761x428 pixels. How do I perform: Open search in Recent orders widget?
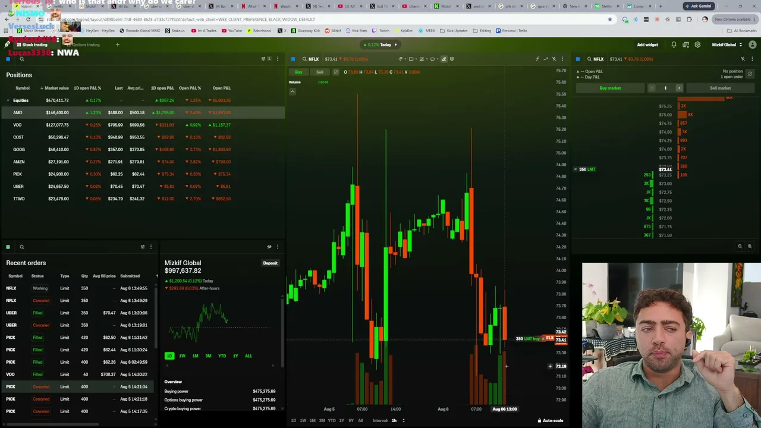click(21, 247)
